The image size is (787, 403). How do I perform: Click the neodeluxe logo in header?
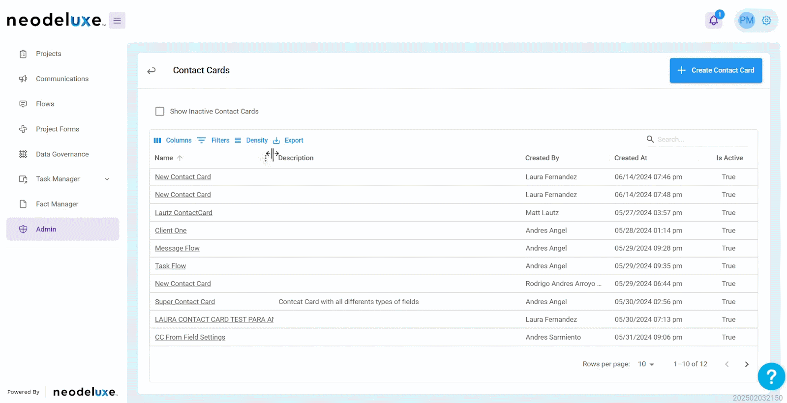click(x=56, y=20)
